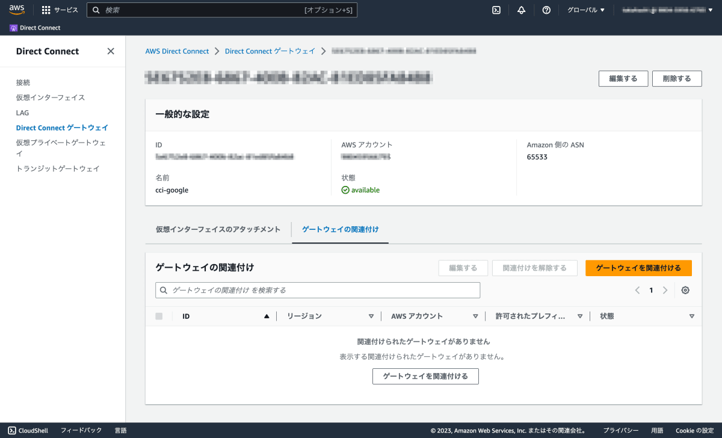Open the help question-mark icon

[x=546, y=10]
